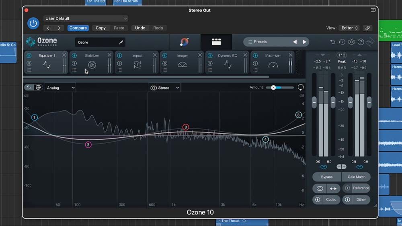Screen dimensions: 402x226
Task: Select previous preset with left arrow
Action: pos(295,42)
